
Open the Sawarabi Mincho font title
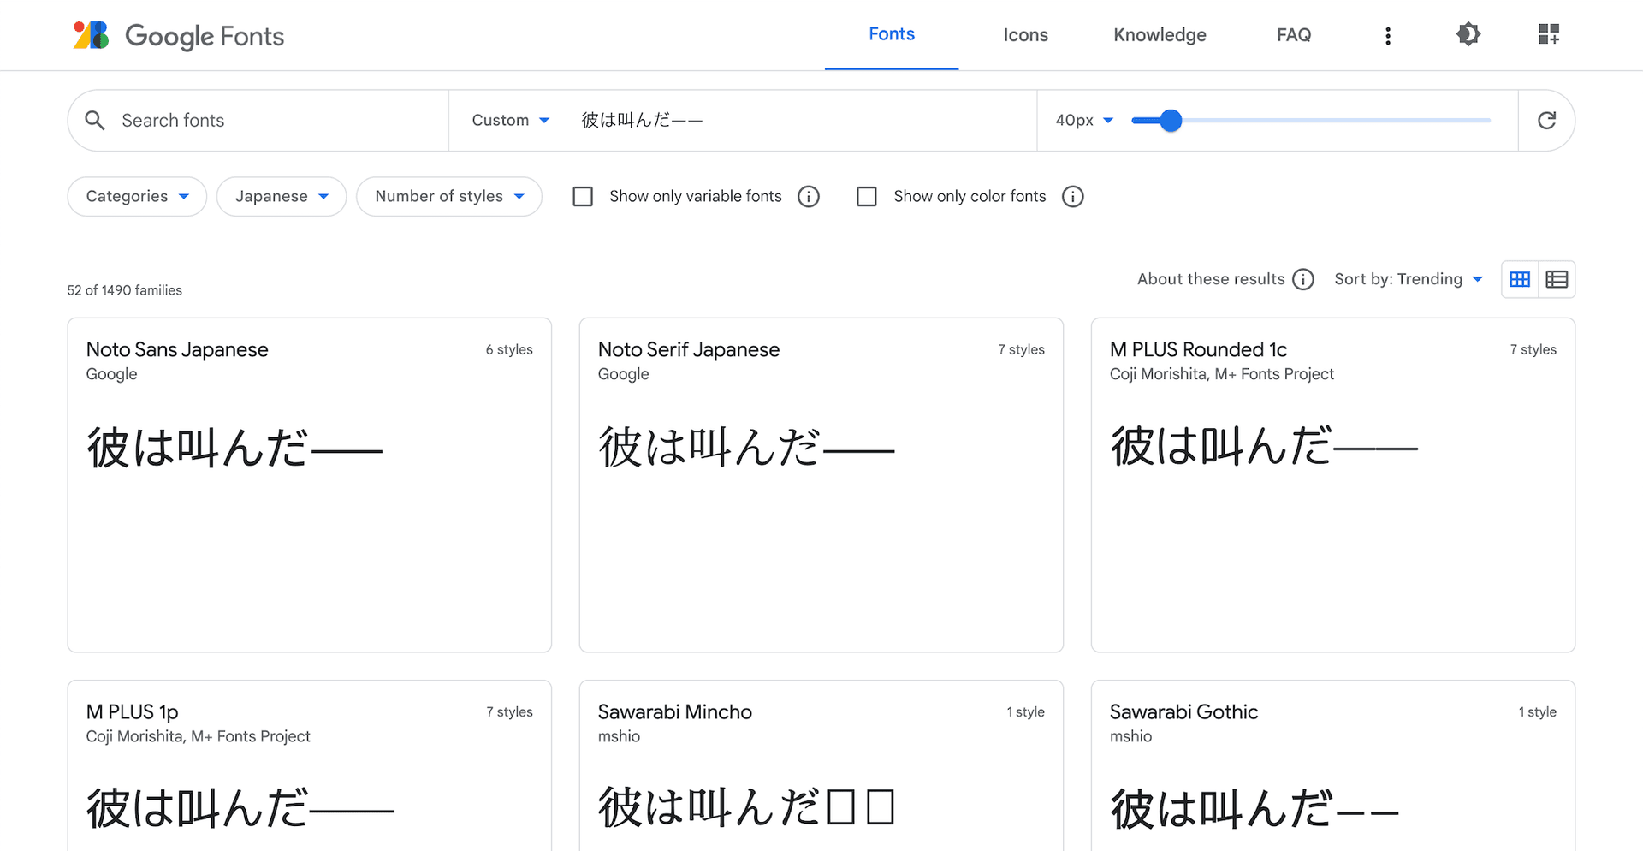[675, 711]
